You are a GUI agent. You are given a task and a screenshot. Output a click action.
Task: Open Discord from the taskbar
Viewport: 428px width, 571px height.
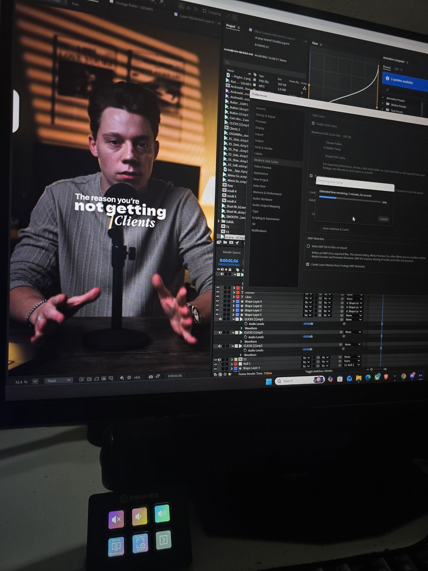(412, 375)
